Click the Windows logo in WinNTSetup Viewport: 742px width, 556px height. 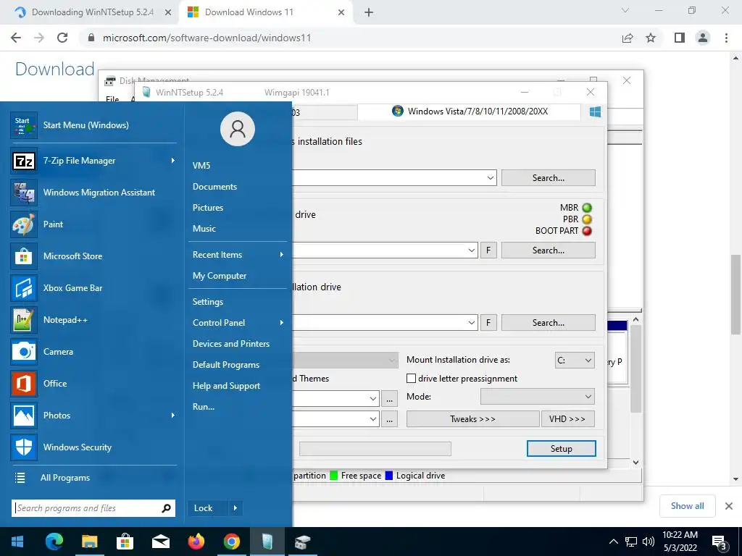(595, 111)
